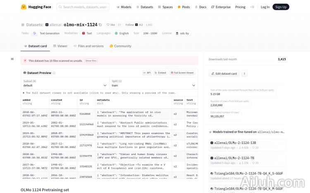The image size is (310, 193).
Task: Focus the search models and datasets field
Action: point(83,7)
